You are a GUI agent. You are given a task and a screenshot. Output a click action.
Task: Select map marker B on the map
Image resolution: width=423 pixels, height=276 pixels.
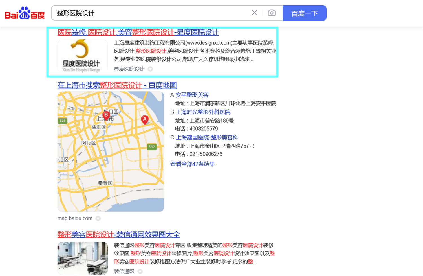coord(106,115)
